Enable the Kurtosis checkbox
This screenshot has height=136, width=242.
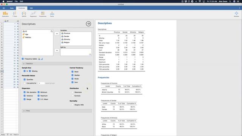click(x=73, y=96)
